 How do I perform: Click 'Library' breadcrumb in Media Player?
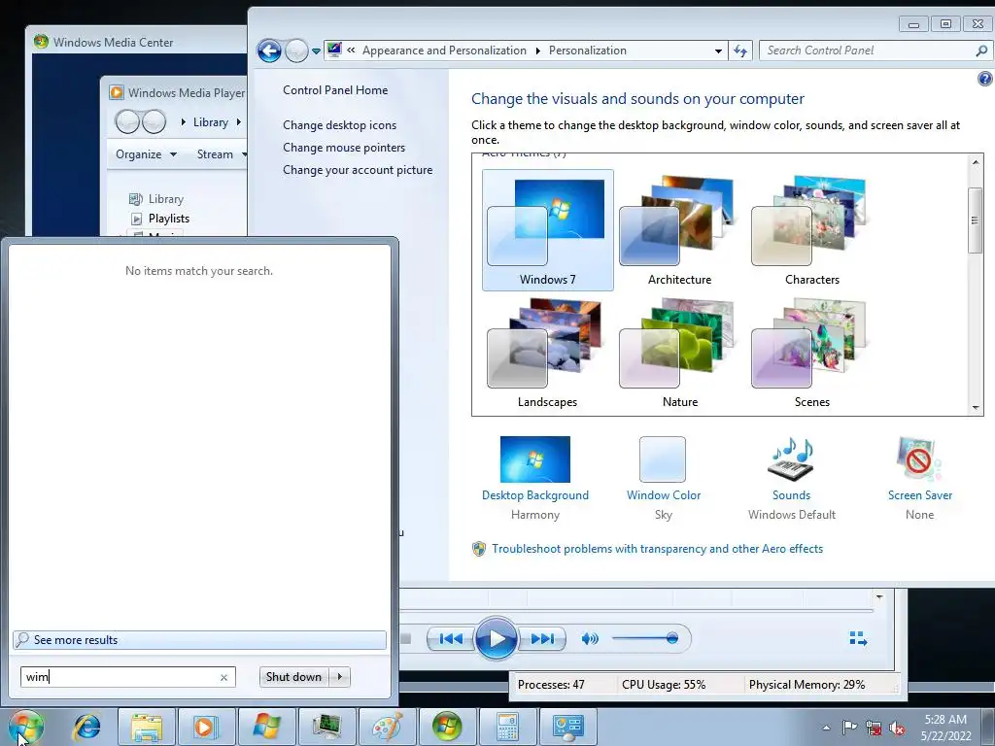tap(211, 122)
